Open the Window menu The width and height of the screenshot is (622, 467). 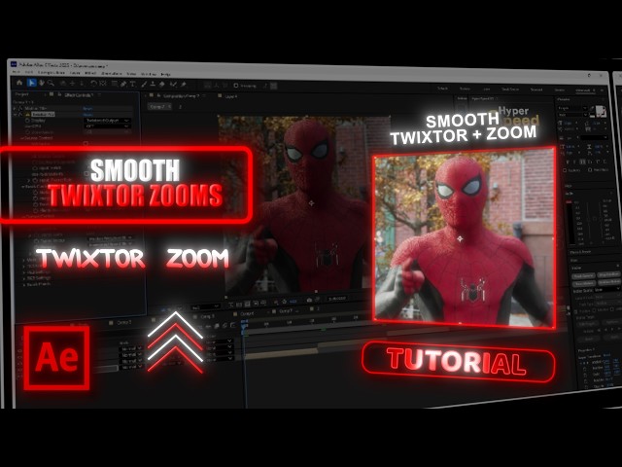pos(149,74)
